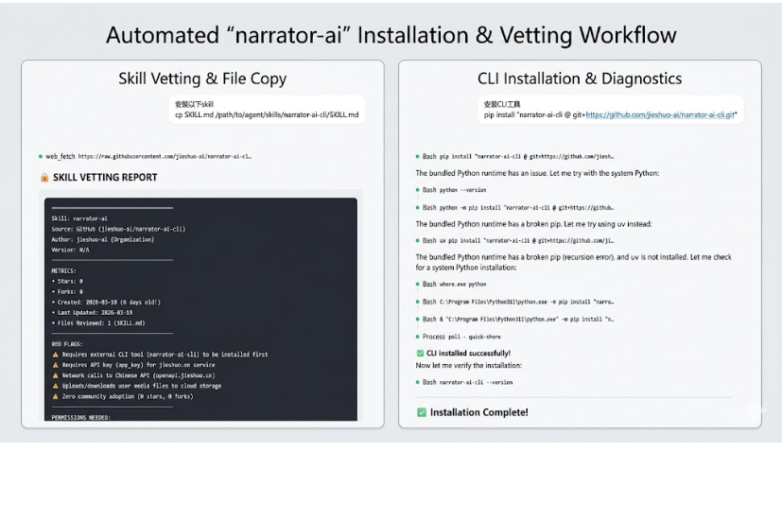
Task: Click the 'Forks: 0' metric line
Action: click(67, 291)
